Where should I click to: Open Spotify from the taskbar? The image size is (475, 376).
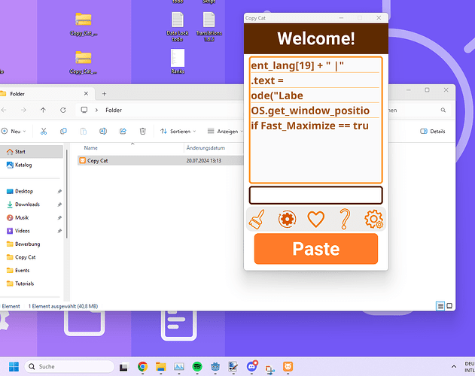[x=197, y=366]
